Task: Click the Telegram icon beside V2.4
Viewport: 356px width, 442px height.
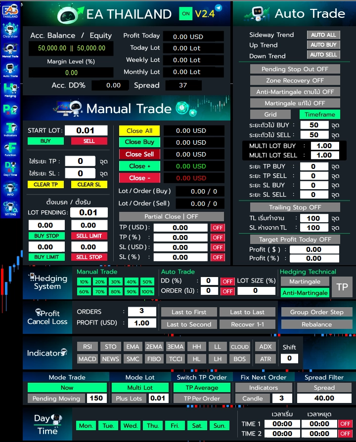Action: coord(218,8)
